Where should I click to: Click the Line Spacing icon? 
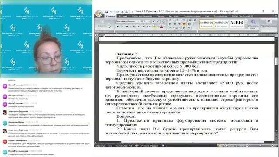coord(189,24)
